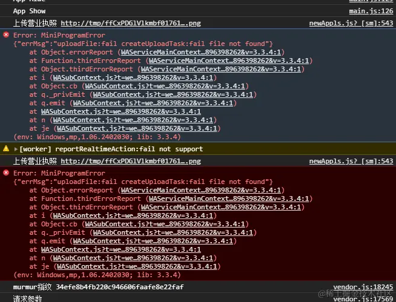The height and width of the screenshot is (302, 396).
Task: Open the unnamed WASubContext.js link in blue error
Action: coord(121,111)
